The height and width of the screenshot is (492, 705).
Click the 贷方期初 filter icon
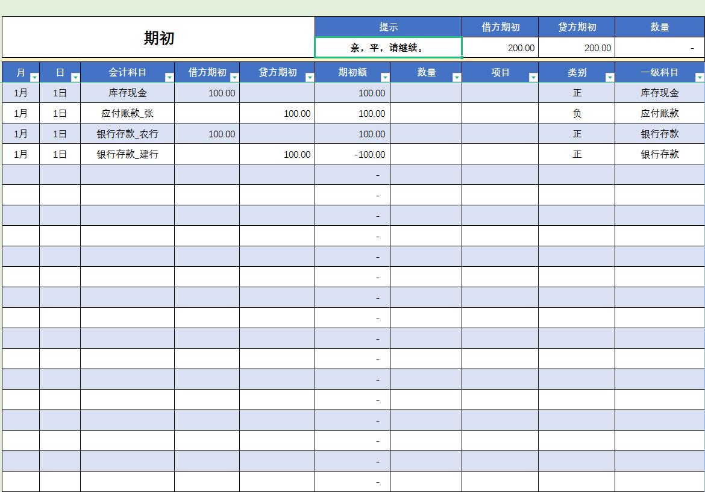[x=309, y=76]
